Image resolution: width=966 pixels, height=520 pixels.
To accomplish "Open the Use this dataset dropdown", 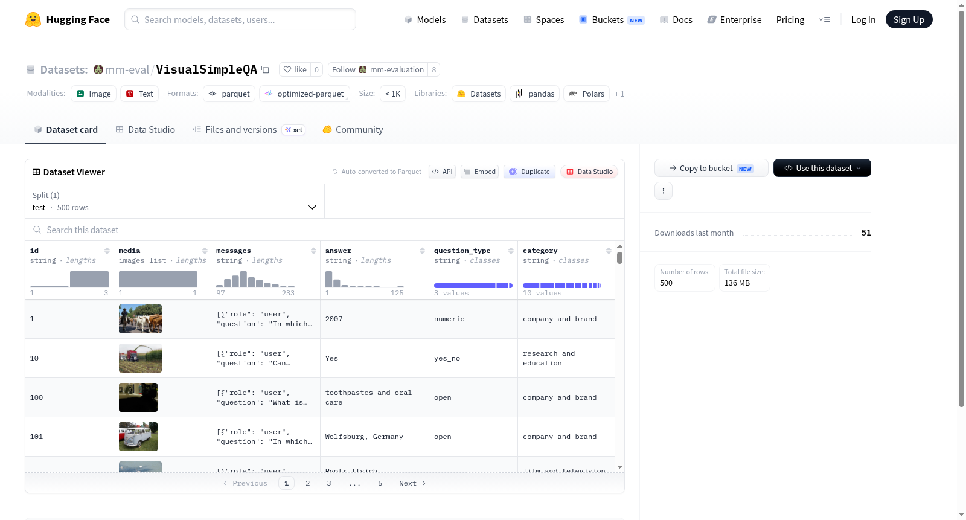I will click(x=822, y=168).
